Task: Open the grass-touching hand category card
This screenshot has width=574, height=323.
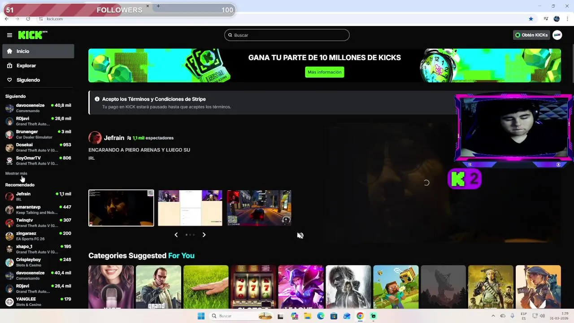Action: tap(206, 287)
